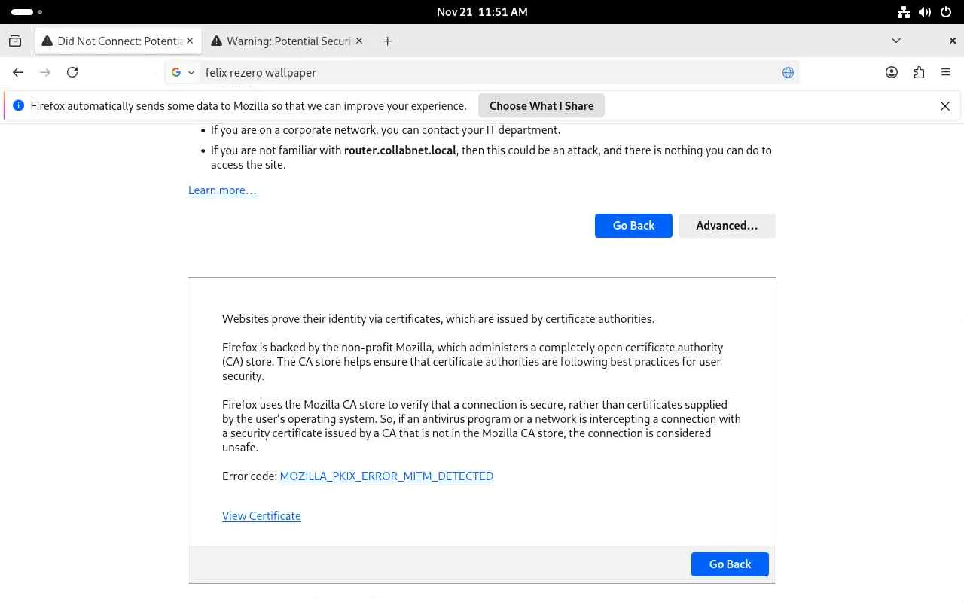Click the 'View Certificate' link
This screenshot has width=964, height=602.
pyautogui.click(x=261, y=516)
